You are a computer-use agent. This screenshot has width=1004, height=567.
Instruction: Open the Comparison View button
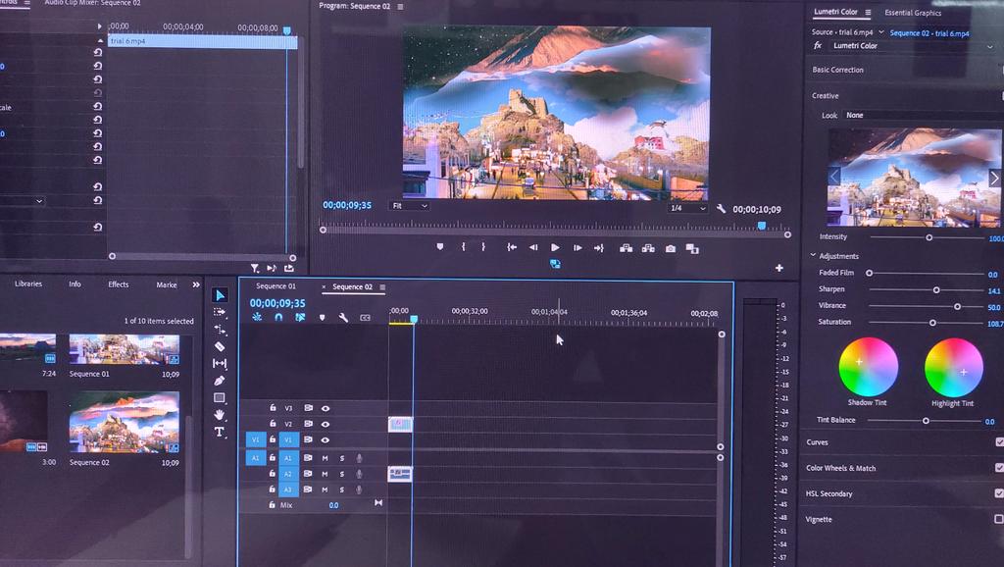pos(692,248)
